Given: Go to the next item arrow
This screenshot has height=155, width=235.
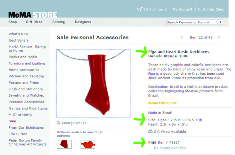Looking at the screenshot, I should [x=219, y=37].
